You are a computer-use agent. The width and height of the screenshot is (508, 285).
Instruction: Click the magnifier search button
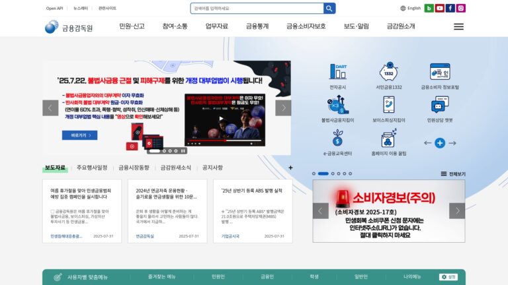pos(329,9)
